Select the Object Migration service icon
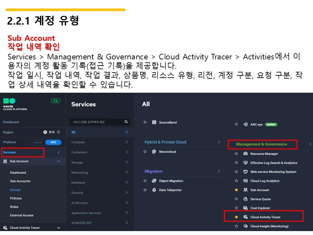 (x=154, y=181)
